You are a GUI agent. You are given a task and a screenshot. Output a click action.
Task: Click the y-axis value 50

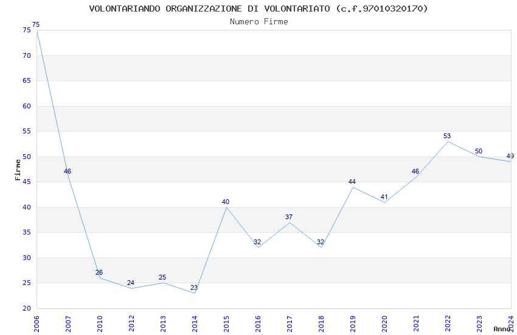coord(27,157)
